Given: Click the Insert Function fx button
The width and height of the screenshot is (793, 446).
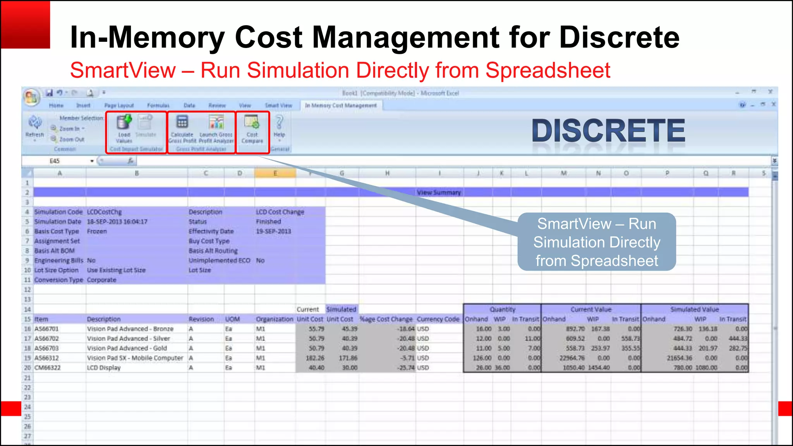Looking at the screenshot, I should point(131,161).
